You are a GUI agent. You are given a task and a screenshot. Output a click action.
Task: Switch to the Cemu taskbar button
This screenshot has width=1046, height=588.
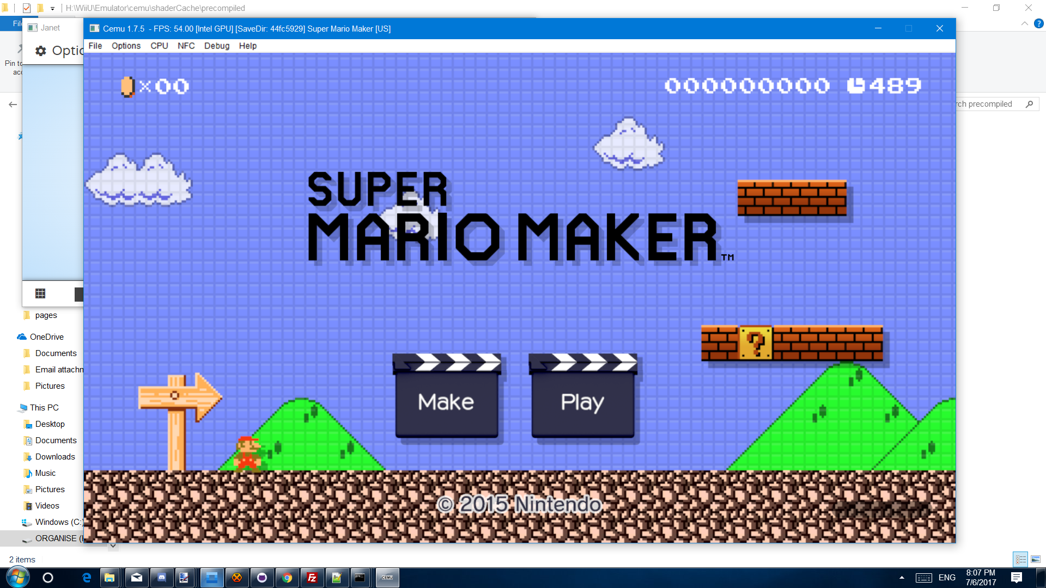pos(387,578)
